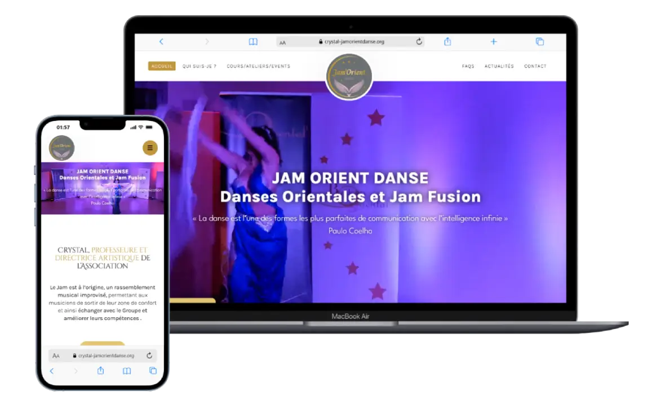Open the AA reader options in laptop address bar
The height and width of the screenshot is (405, 665).
click(282, 42)
